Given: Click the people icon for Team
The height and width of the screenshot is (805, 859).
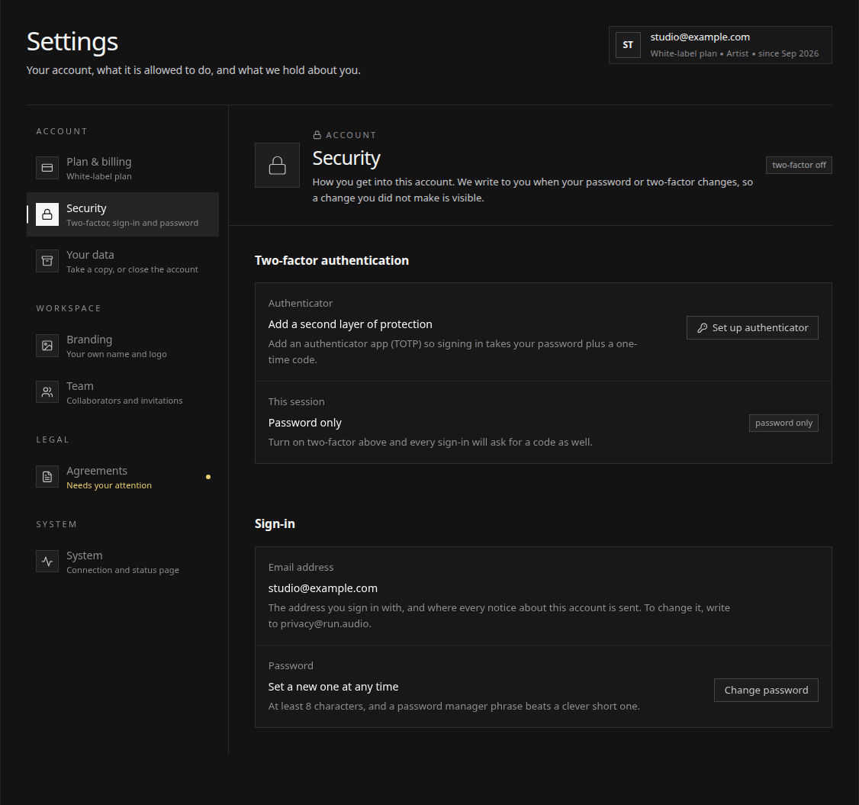Looking at the screenshot, I should (x=47, y=392).
